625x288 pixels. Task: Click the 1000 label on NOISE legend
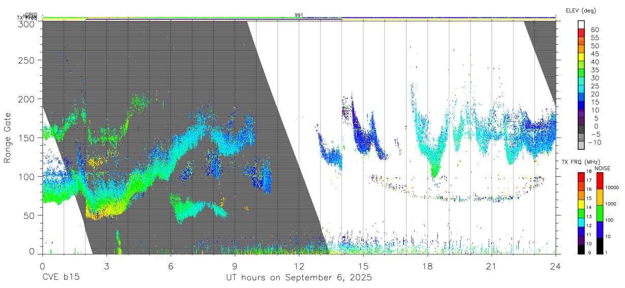[x=611, y=204]
